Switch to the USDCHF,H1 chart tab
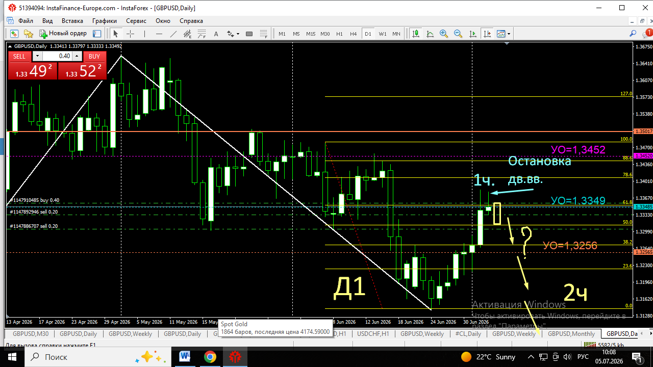 tap(373, 334)
